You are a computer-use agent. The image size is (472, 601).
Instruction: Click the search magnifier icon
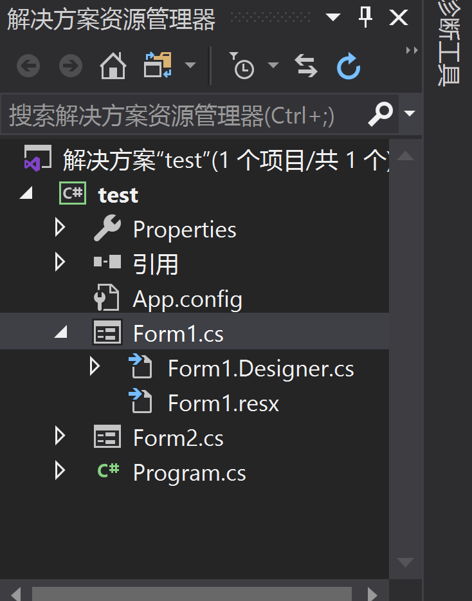click(379, 114)
